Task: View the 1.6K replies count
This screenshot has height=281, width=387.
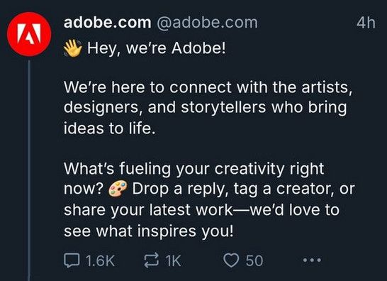Action: coord(100,260)
